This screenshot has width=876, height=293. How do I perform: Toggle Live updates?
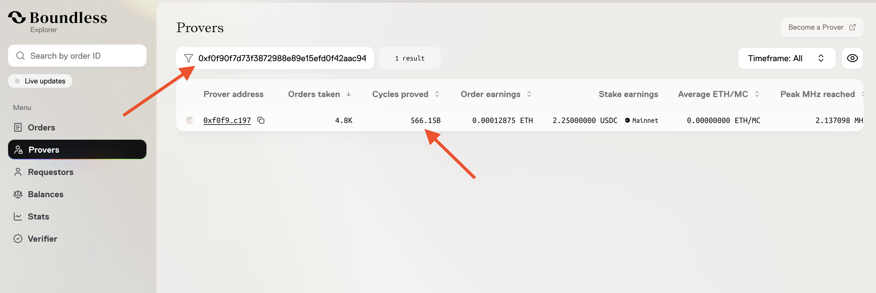[40, 81]
